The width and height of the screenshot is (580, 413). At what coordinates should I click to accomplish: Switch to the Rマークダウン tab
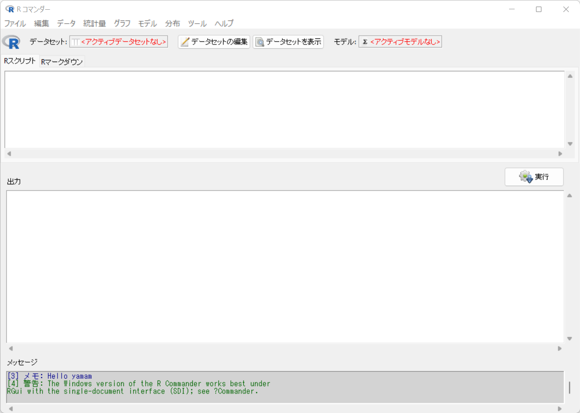(x=62, y=62)
